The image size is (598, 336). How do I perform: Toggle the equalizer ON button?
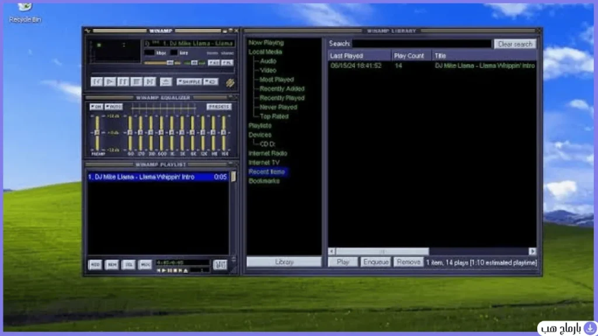tap(96, 107)
